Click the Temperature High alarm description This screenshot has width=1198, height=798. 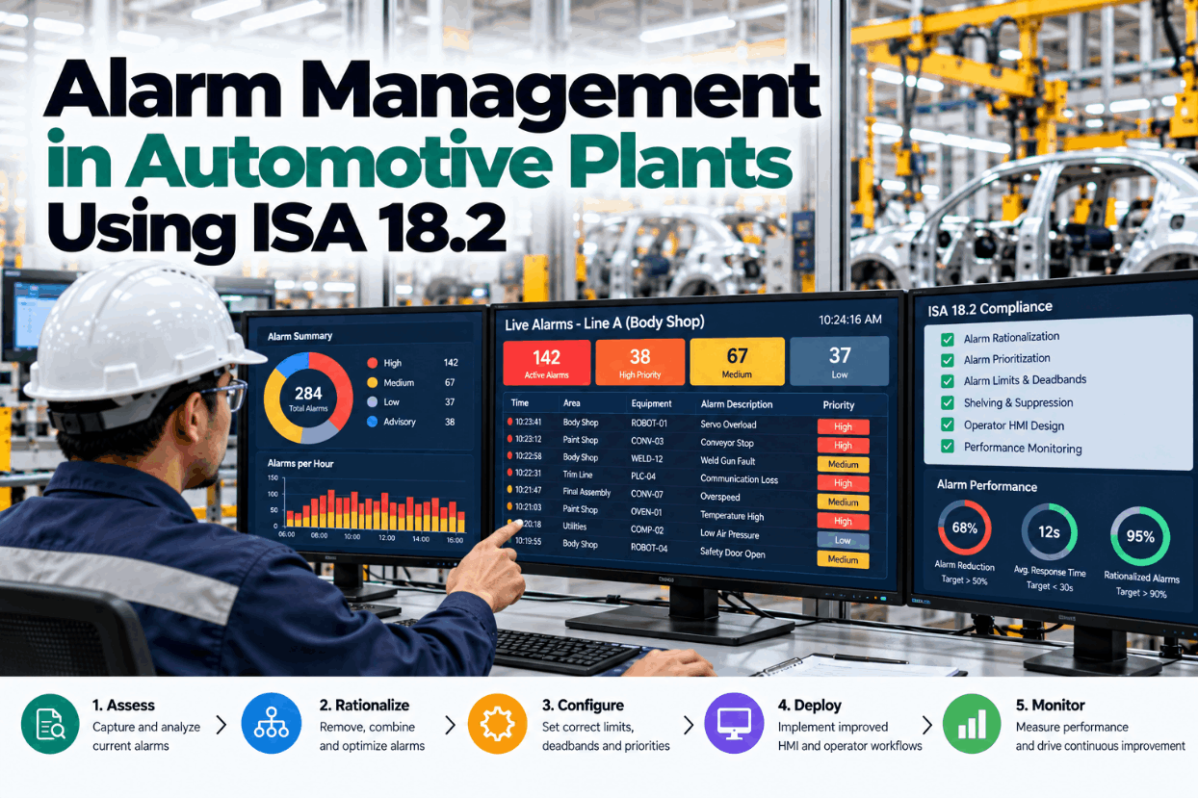tap(732, 516)
